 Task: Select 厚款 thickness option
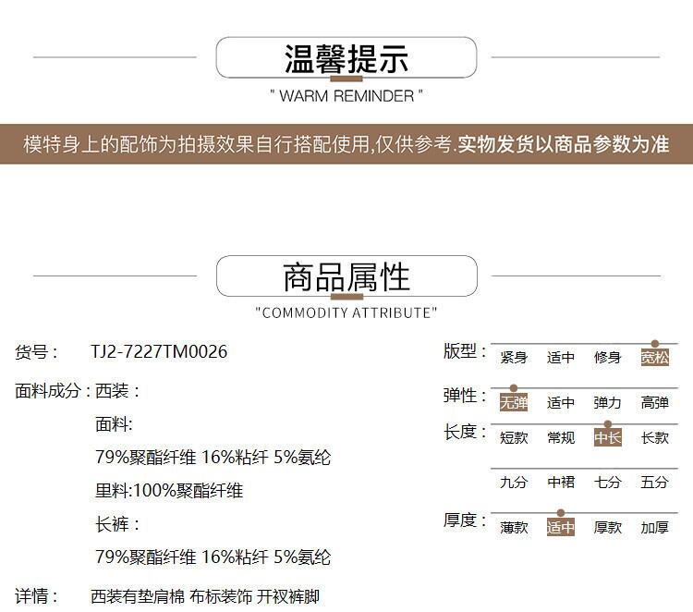608,528
